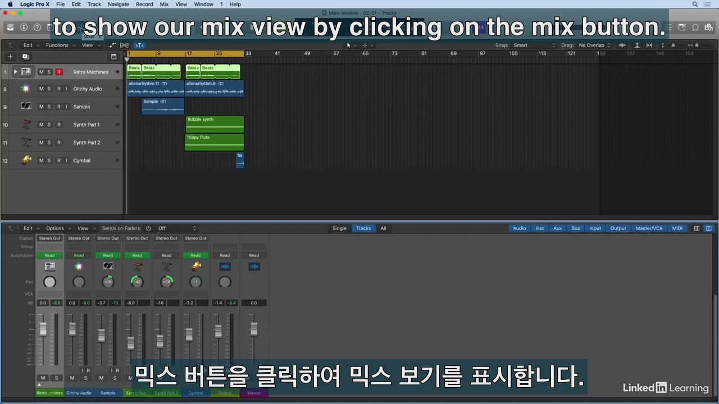Switch mixer to All view
This screenshot has height=404, width=719.
(383, 228)
